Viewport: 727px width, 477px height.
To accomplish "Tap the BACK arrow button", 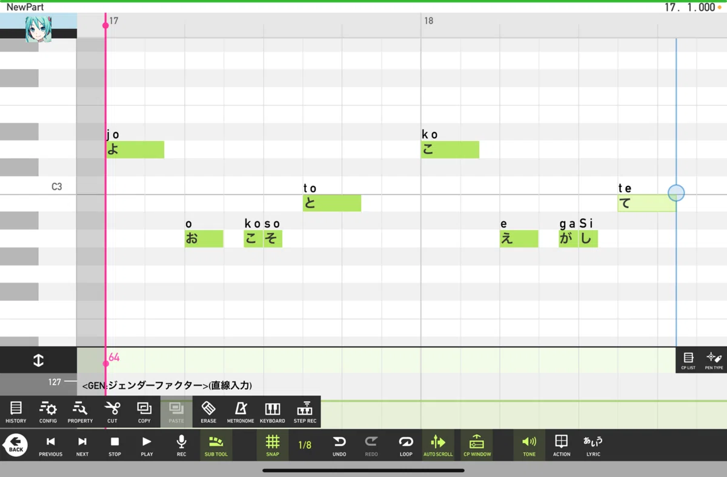I will coord(16,446).
